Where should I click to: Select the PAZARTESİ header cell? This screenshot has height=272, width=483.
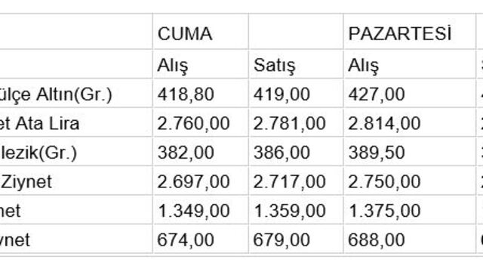coord(409,32)
